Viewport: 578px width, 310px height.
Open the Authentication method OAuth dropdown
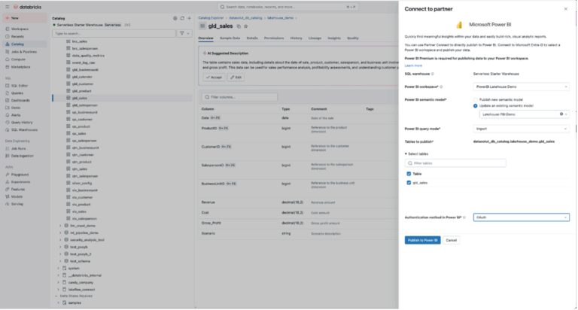click(522, 217)
